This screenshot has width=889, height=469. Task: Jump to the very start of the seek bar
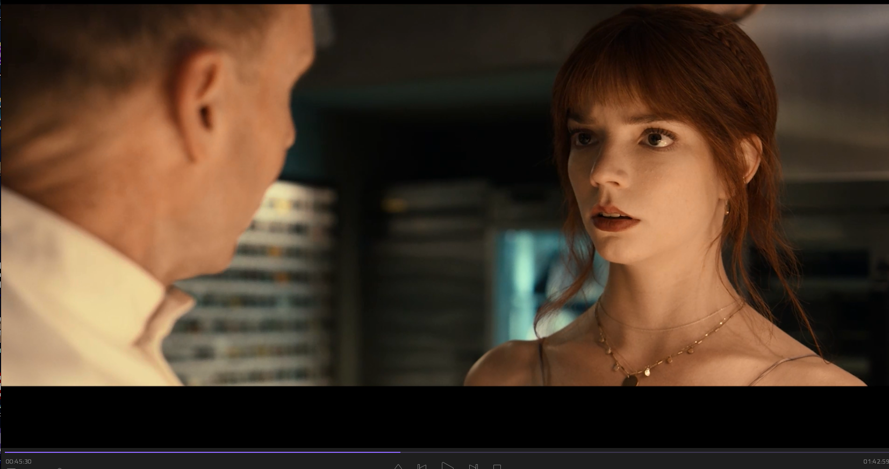[5, 452]
